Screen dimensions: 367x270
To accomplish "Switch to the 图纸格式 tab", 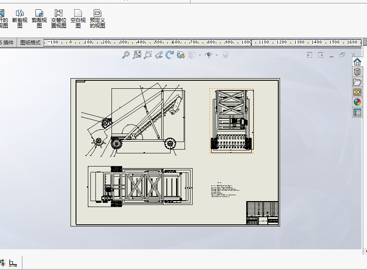I will 30,42.
